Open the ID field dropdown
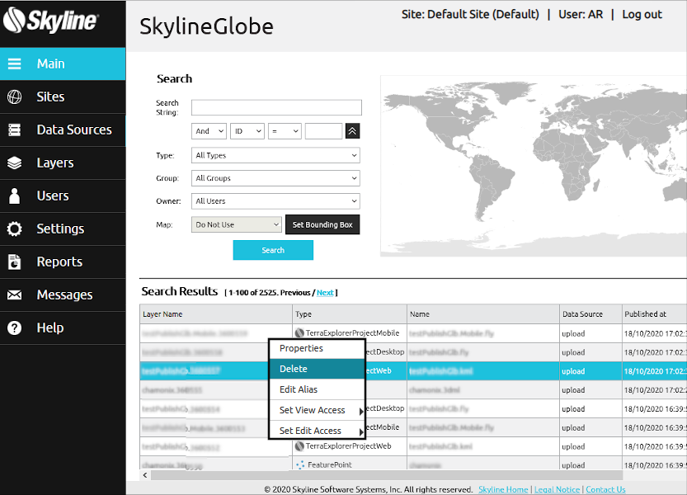The image size is (687, 495). [x=247, y=131]
